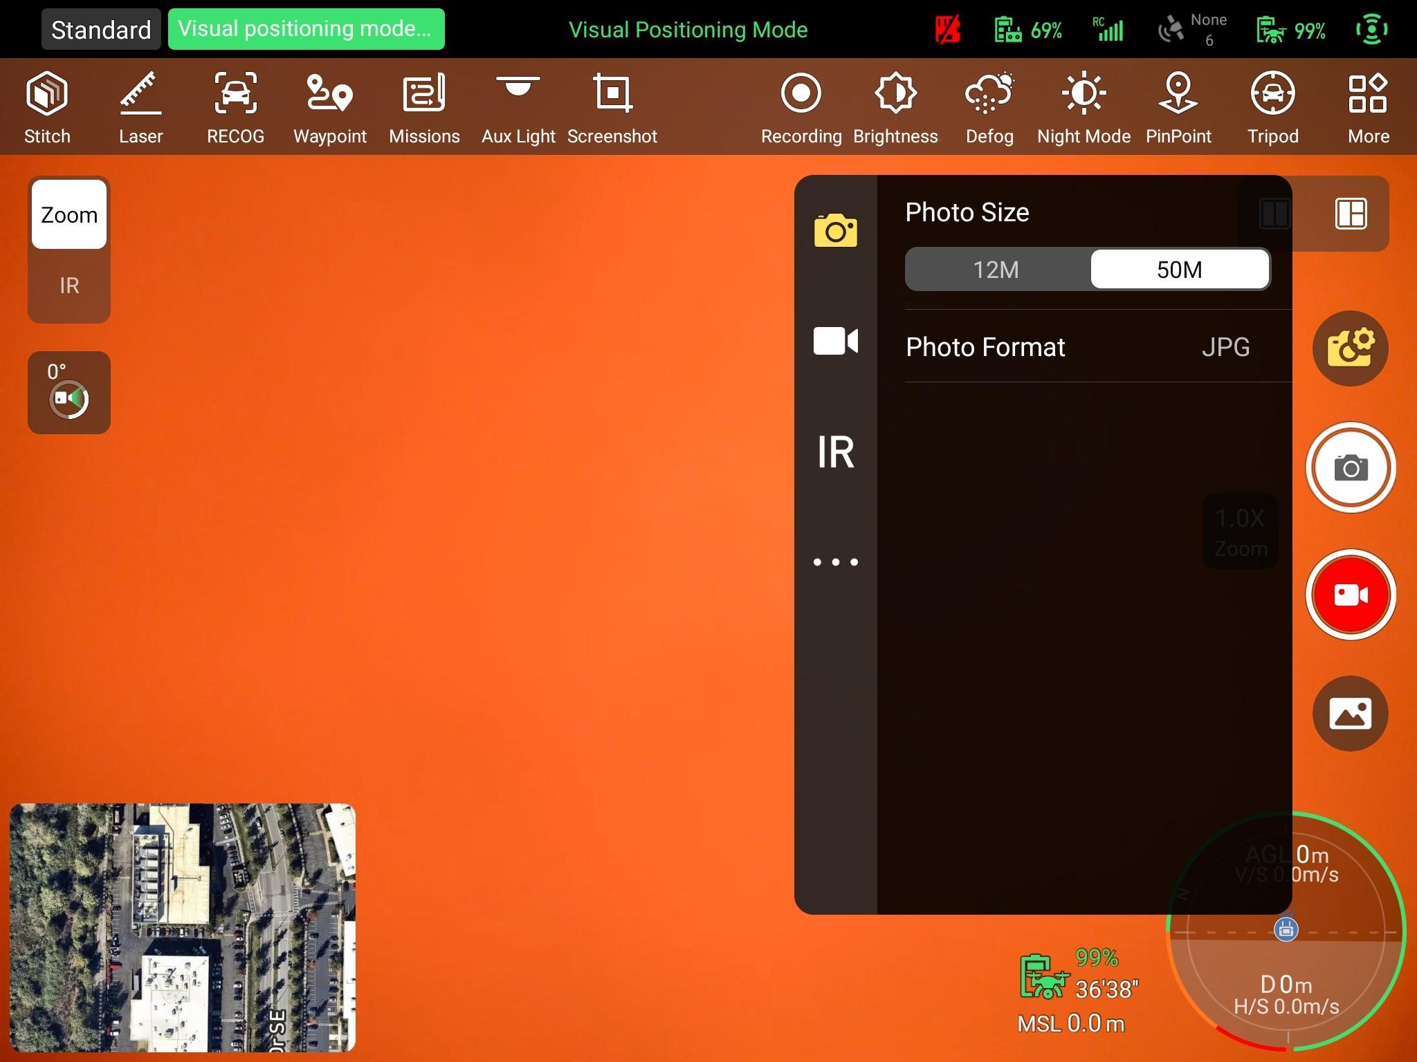Tap the gimbal angle 0° control

[x=69, y=393]
